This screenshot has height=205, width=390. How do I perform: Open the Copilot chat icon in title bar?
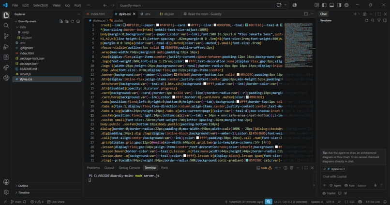click(x=279, y=5)
